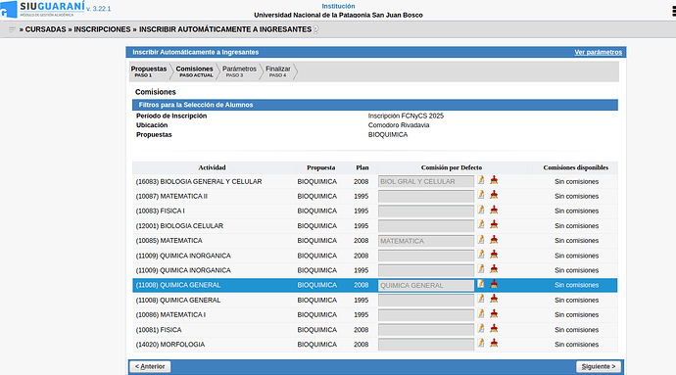The height and width of the screenshot is (375, 676).
Task: Clear commission for MATEMATICA II row
Action: click(494, 195)
